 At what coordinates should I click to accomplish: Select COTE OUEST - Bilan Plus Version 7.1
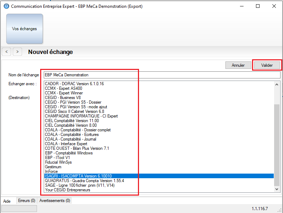(x=159, y=148)
